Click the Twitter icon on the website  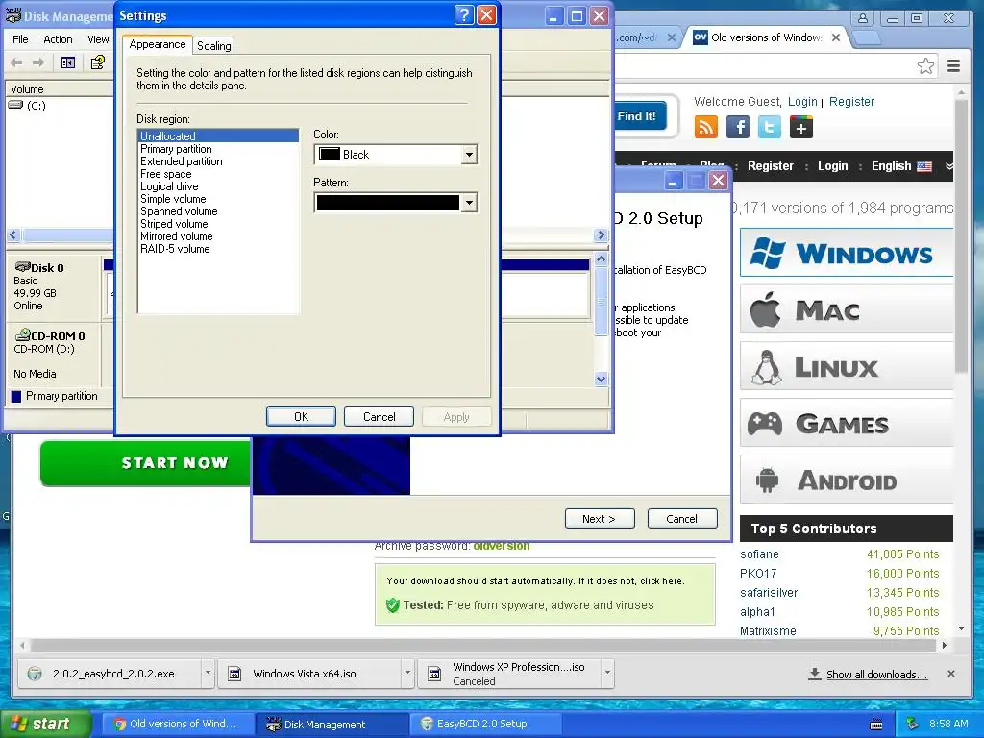pos(770,127)
